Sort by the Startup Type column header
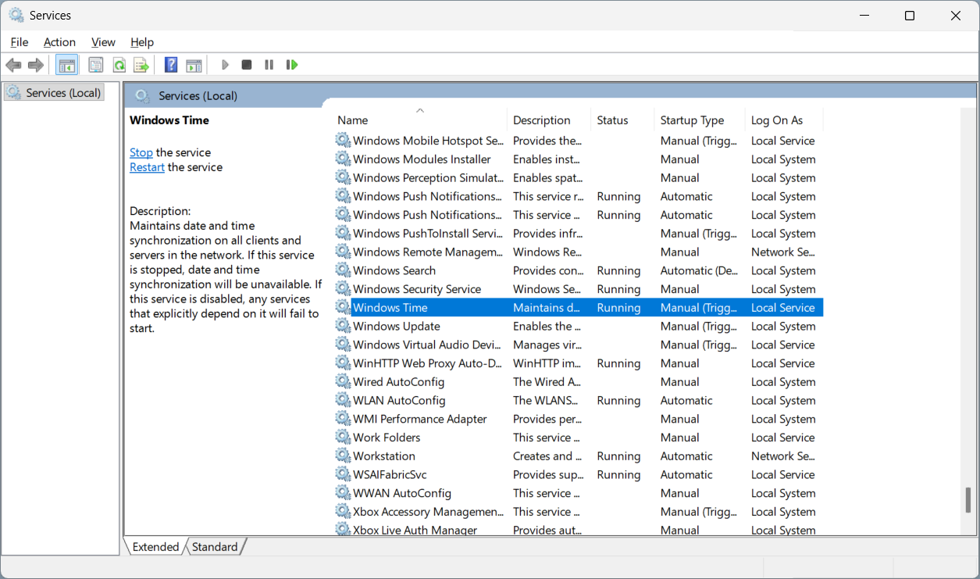Image resolution: width=980 pixels, height=579 pixels. tap(700, 120)
